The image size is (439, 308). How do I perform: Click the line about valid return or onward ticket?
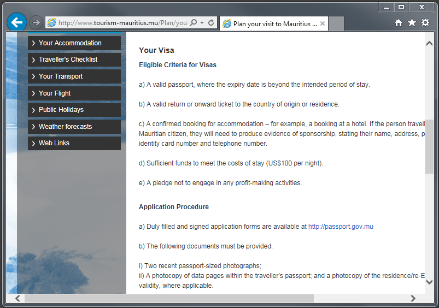point(239,104)
